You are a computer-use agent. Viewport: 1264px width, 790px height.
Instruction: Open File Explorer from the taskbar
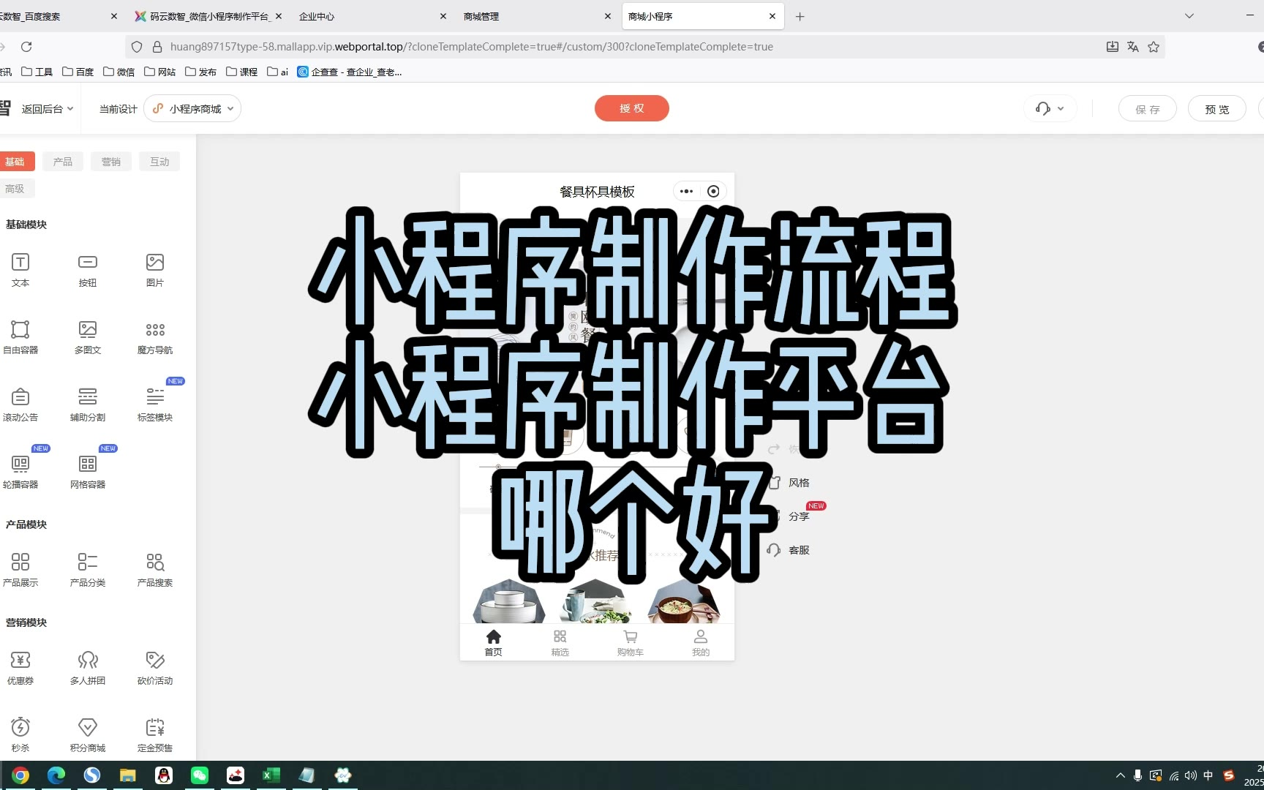128,775
